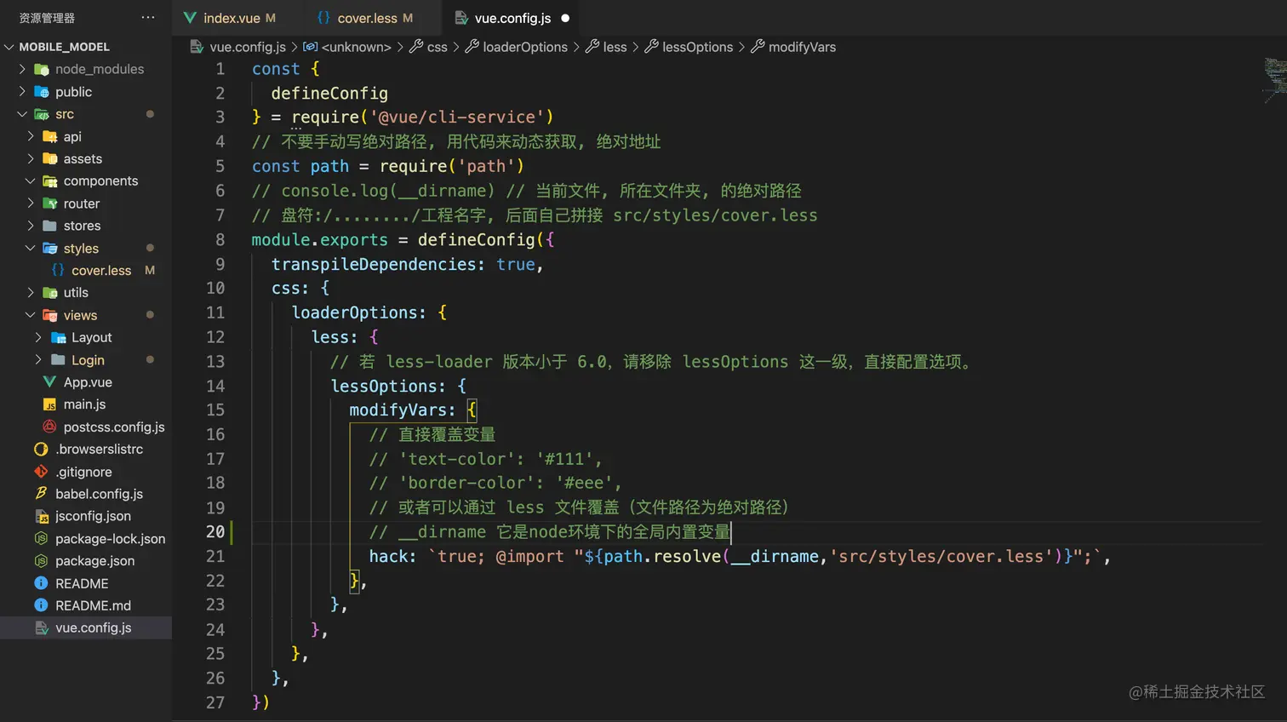Viewport: 1287px width, 722px height.
Task: Click the JS icon beside main.js
Action: click(49, 404)
